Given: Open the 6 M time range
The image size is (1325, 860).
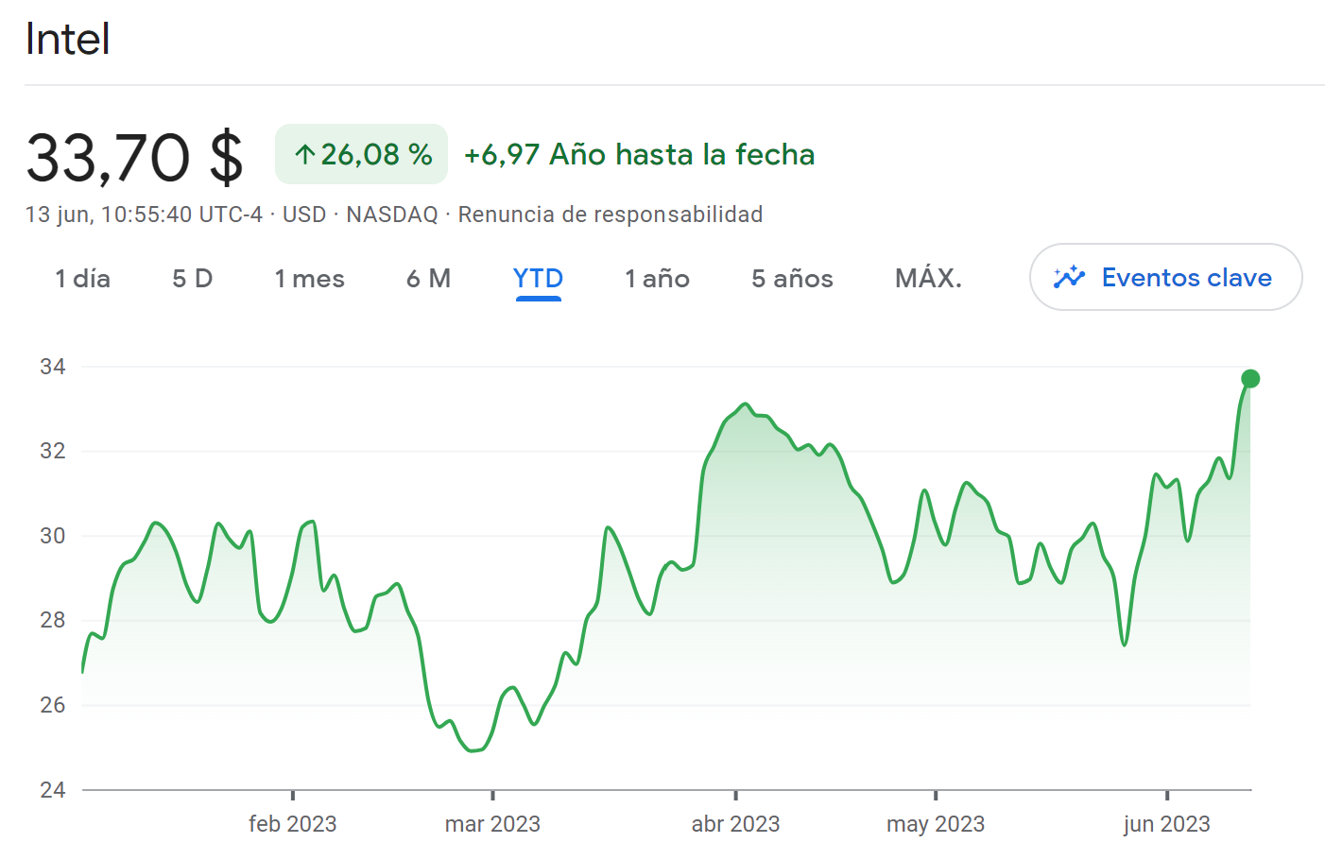Looking at the screenshot, I should click(428, 279).
